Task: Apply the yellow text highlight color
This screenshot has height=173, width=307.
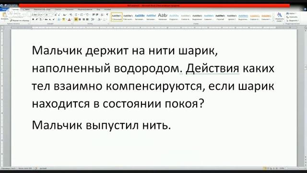Action: (63, 19)
